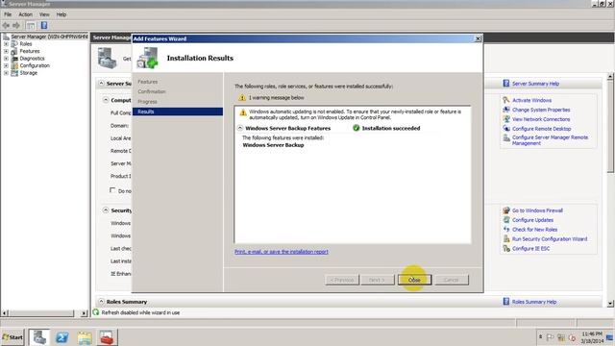Click Show/Hide Console Tree toolbar icon

31,26
